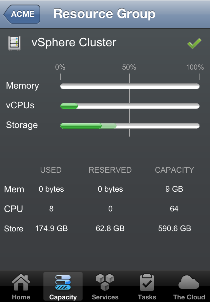The width and height of the screenshot is (210, 302).
Task: Click the Resource Group header title
Action: pos(104,14)
